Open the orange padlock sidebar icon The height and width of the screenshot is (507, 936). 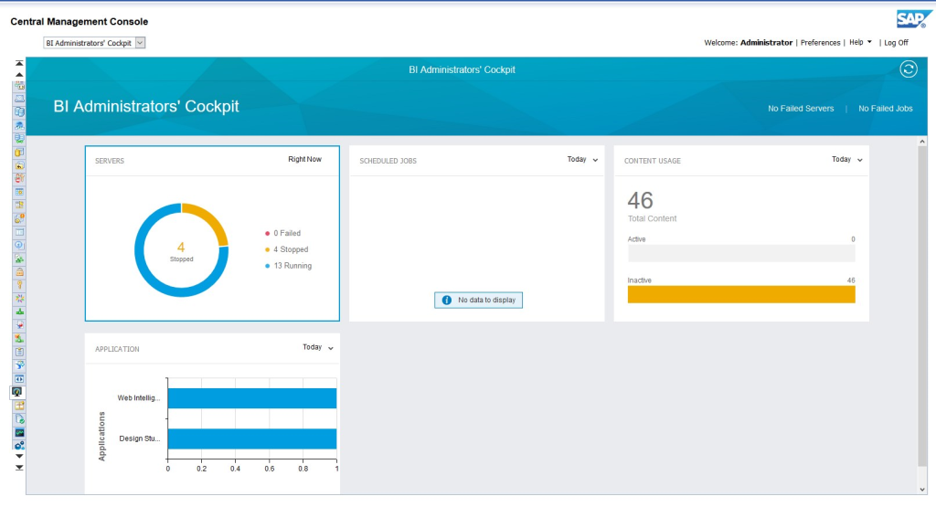(20, 272)
